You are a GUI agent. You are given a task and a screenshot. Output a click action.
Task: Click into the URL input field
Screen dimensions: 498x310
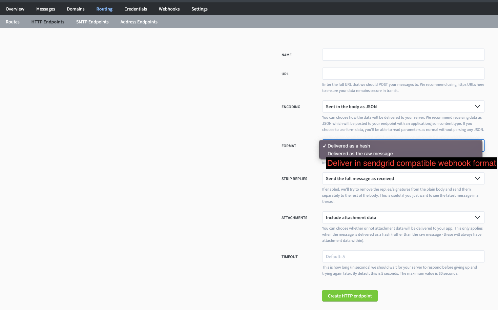pos(403,74)
